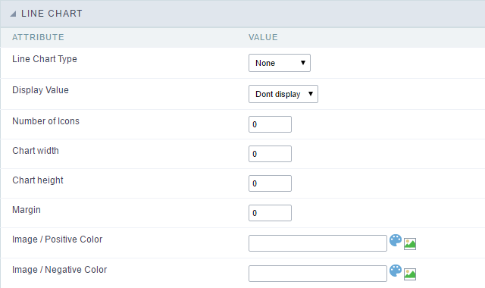The image size is (485, 288).
Task: Click the Image / Negative Color text field
Action: pos(318,274)
